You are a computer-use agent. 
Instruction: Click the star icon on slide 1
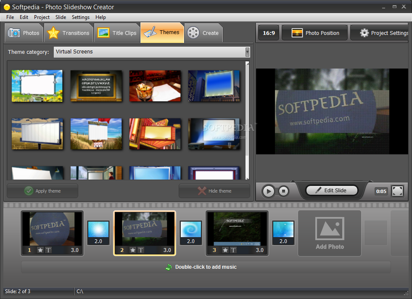[40, 250]
